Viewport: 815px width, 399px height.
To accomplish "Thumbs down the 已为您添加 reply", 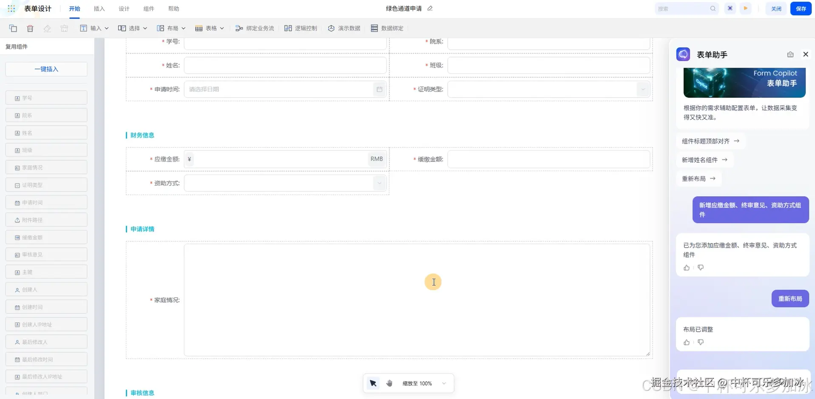I will (701, 268).
